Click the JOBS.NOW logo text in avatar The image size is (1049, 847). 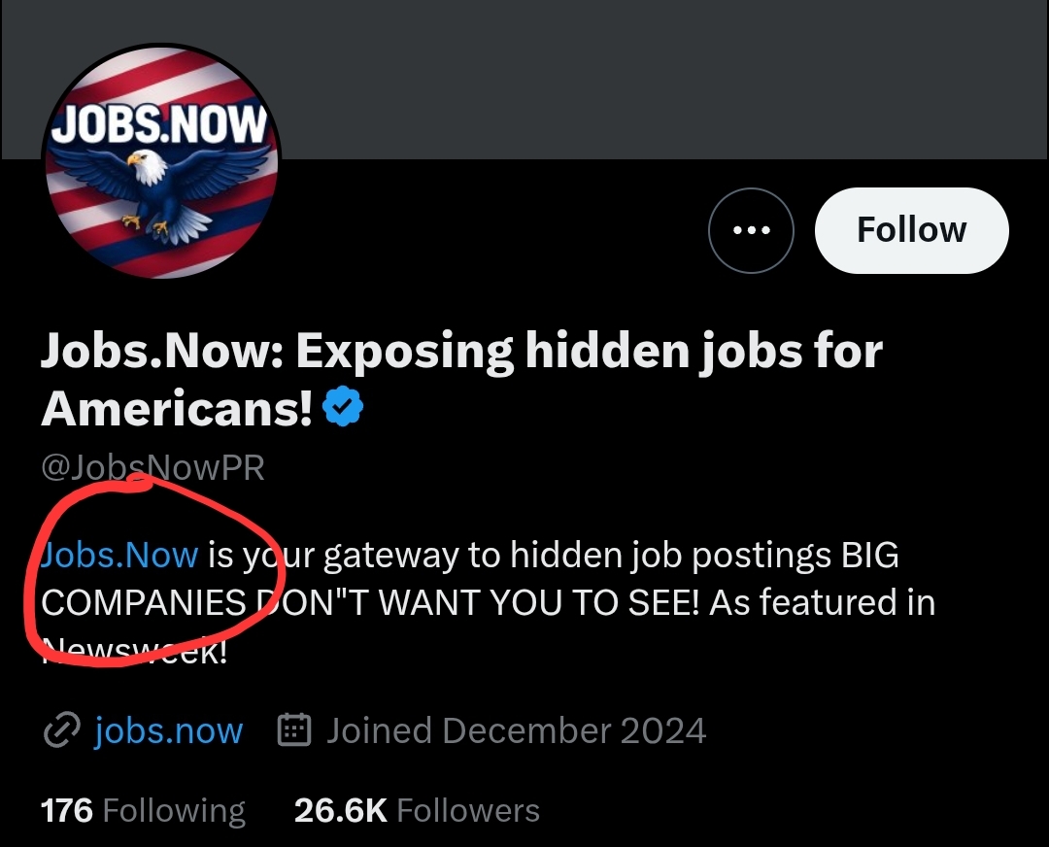pos(159,124)
